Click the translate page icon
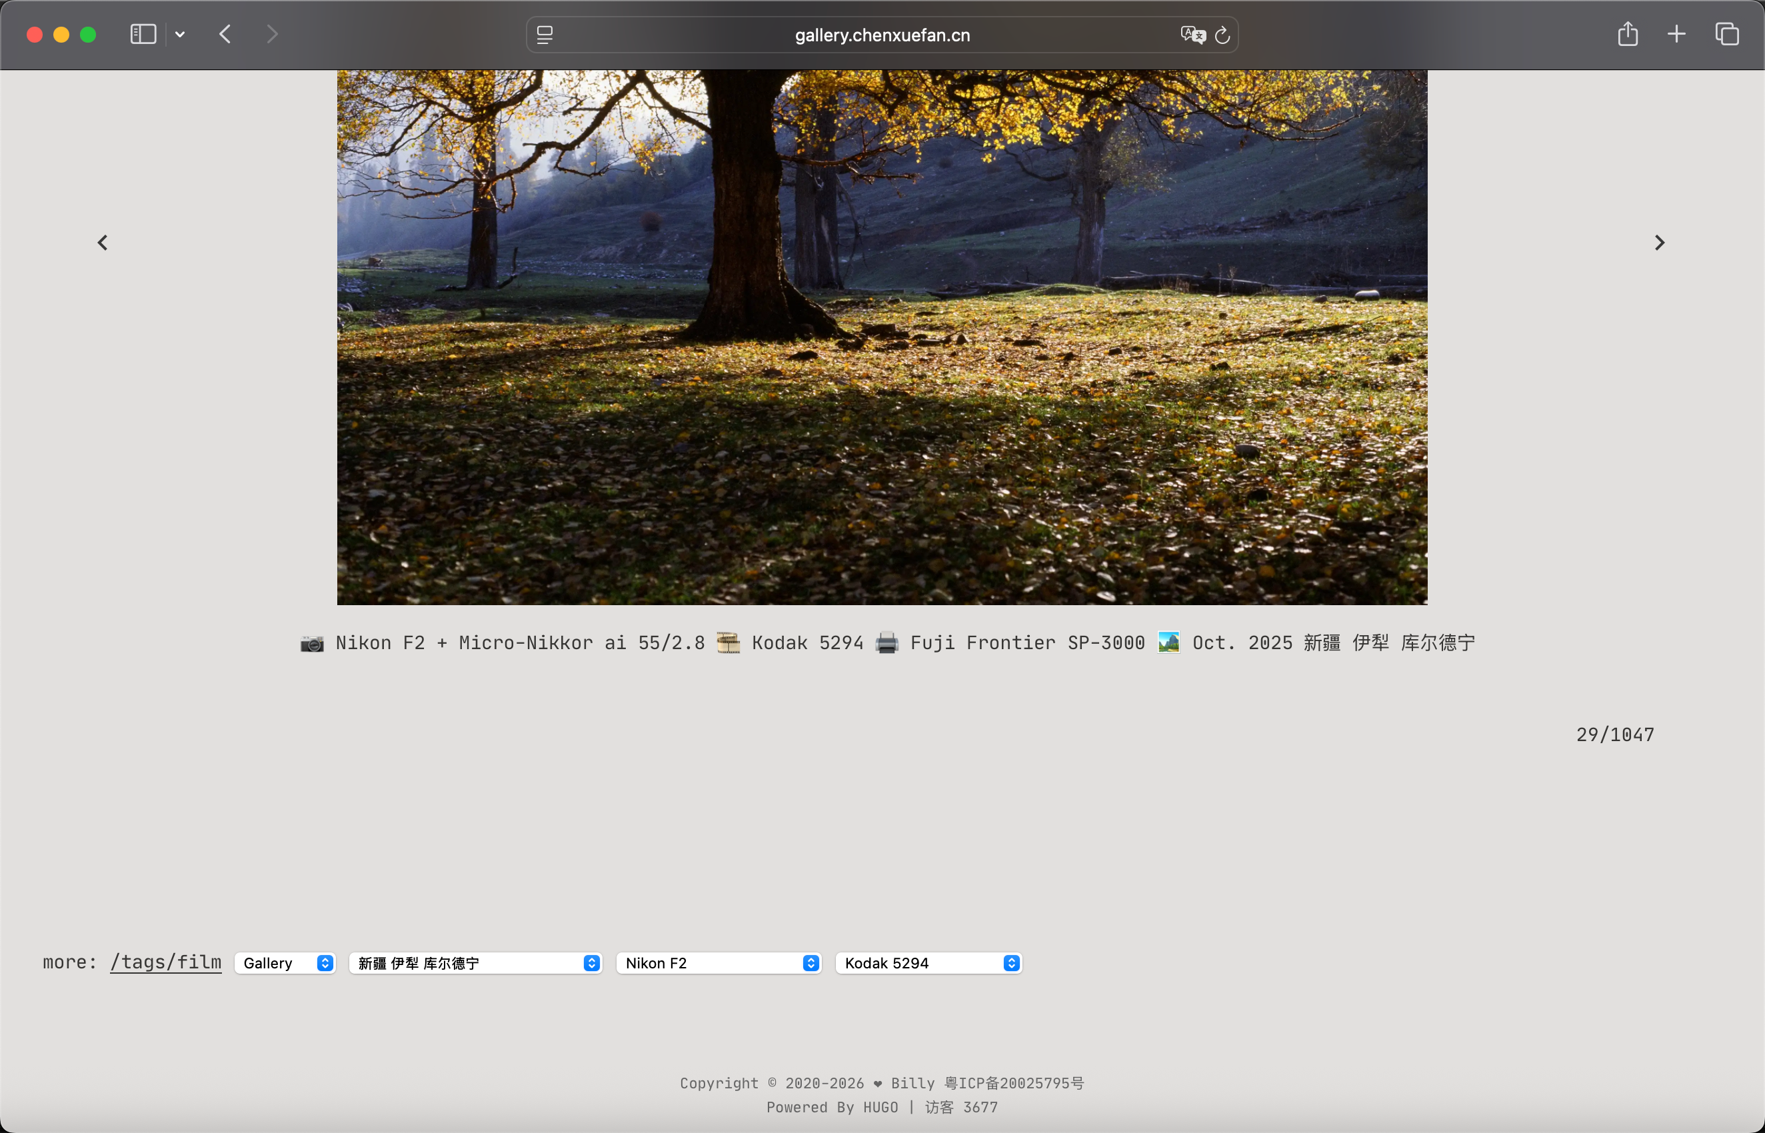 coord(1192,35)
